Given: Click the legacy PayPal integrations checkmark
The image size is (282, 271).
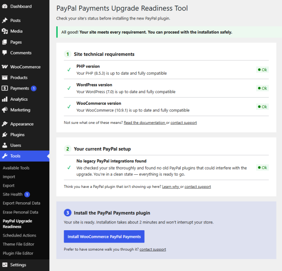Looking at the screenshot, I should coord(69,167).
